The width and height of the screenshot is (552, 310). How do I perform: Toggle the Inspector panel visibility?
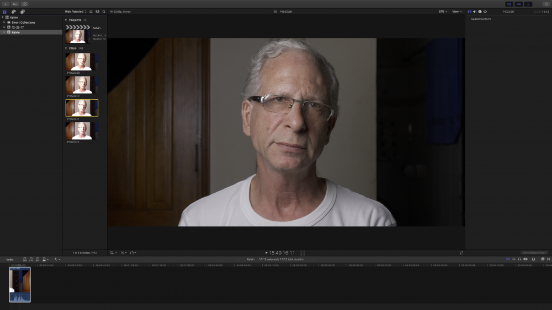click(528, 4)
